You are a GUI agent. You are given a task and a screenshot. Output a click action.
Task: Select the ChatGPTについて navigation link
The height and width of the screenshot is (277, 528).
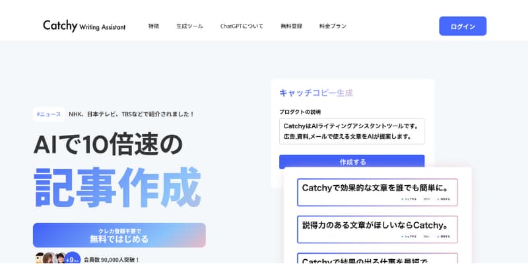[242, 26]
